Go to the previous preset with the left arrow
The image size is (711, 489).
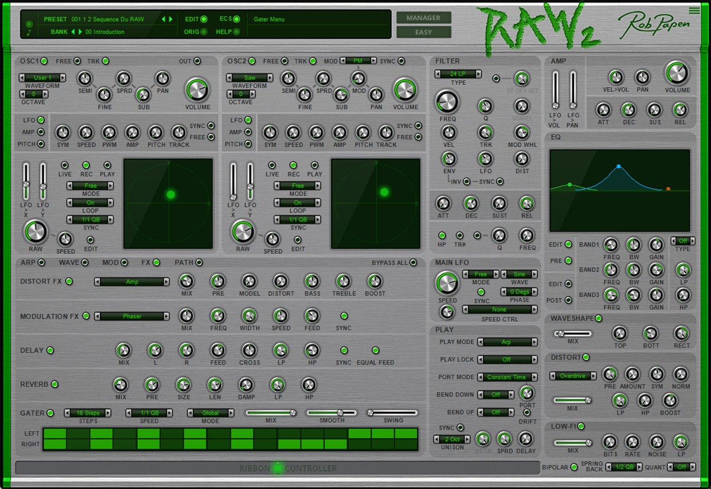[x=164, y=19]
